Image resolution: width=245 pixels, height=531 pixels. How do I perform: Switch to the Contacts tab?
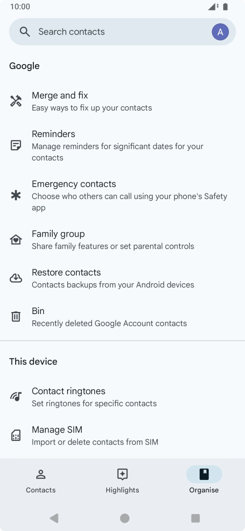click(41, 481)
